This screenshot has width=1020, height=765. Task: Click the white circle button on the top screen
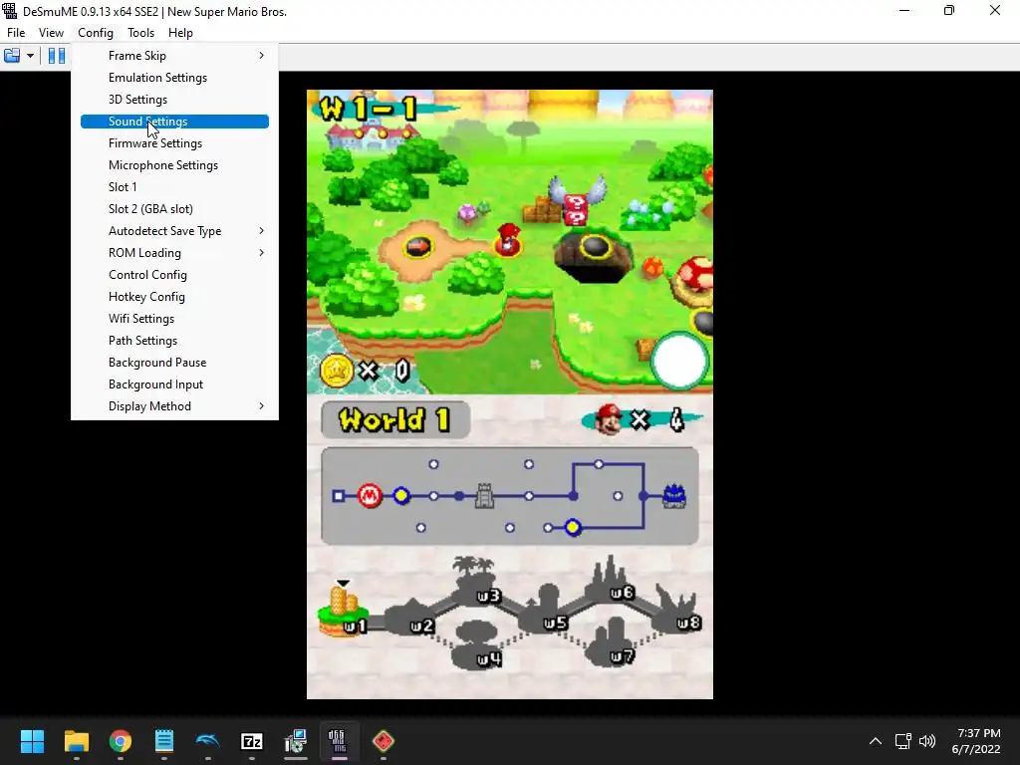tap(679, 361)
